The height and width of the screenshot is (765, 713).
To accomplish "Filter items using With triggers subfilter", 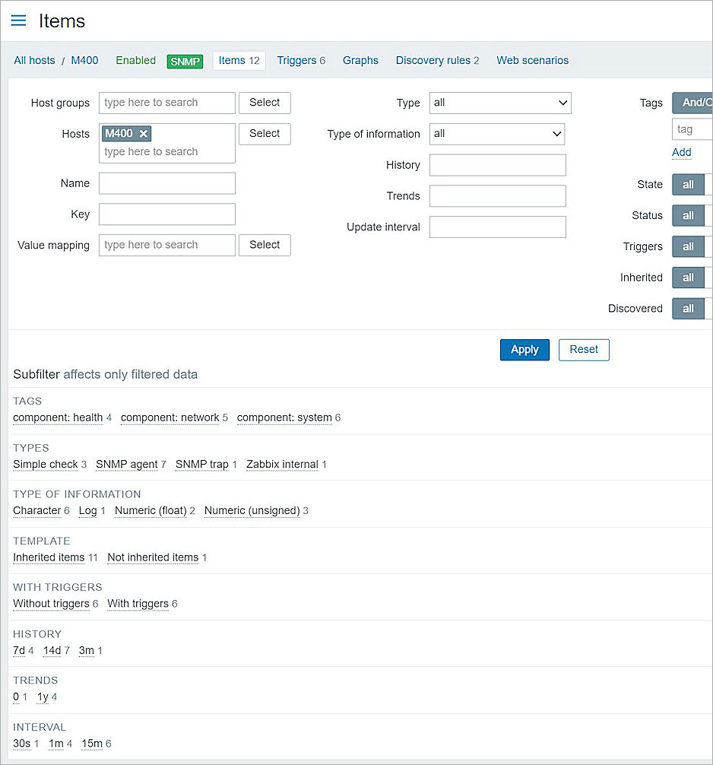I will point(138,603).
